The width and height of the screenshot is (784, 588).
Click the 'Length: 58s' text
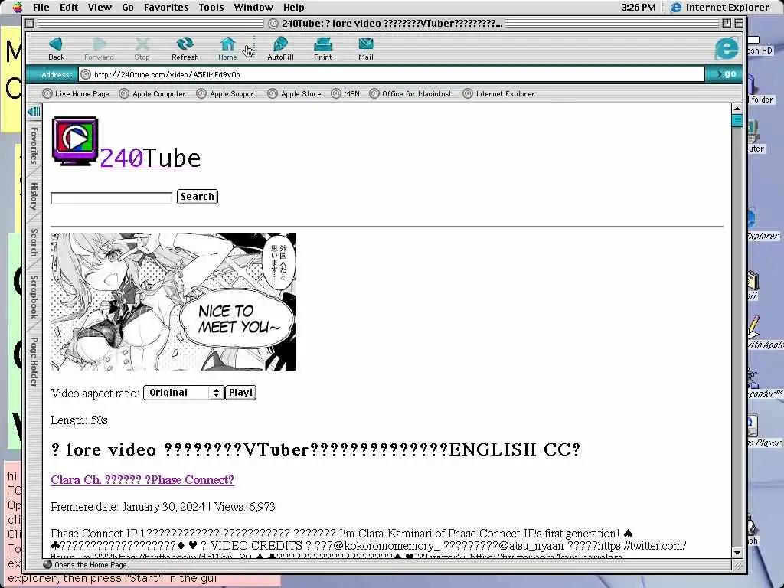point(79,420)
